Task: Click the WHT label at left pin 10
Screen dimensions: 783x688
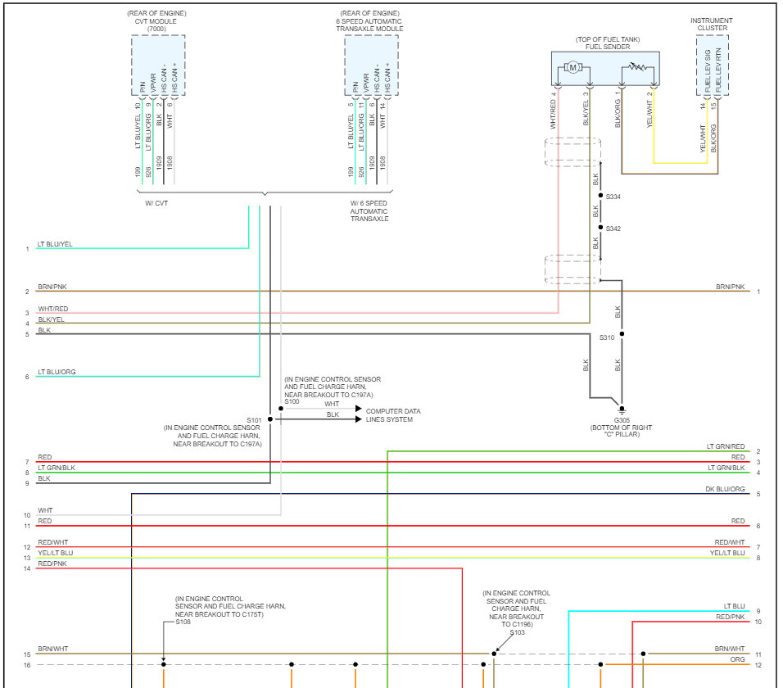Action: 45,510
